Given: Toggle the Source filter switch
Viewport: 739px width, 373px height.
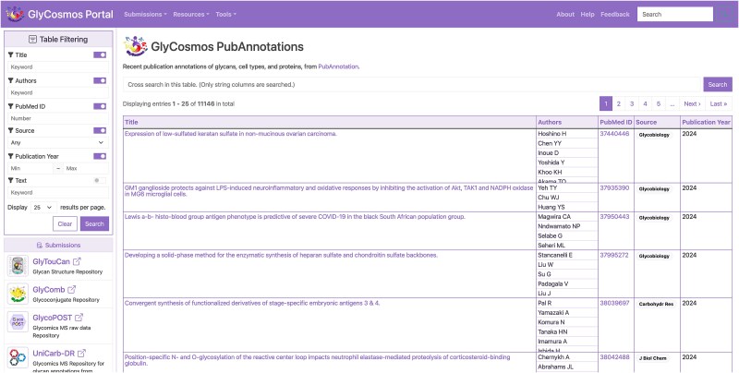Looking at the screenshot, I should tap(100, 130).
